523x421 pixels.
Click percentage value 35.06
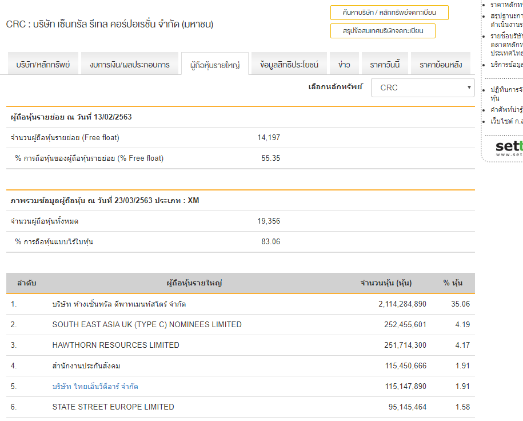[x=460, y=304]
